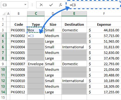The height and width of the screenshot is (100, 121).
Task: Select column C header
Action: pyautogui.click(x=36, y=13)
